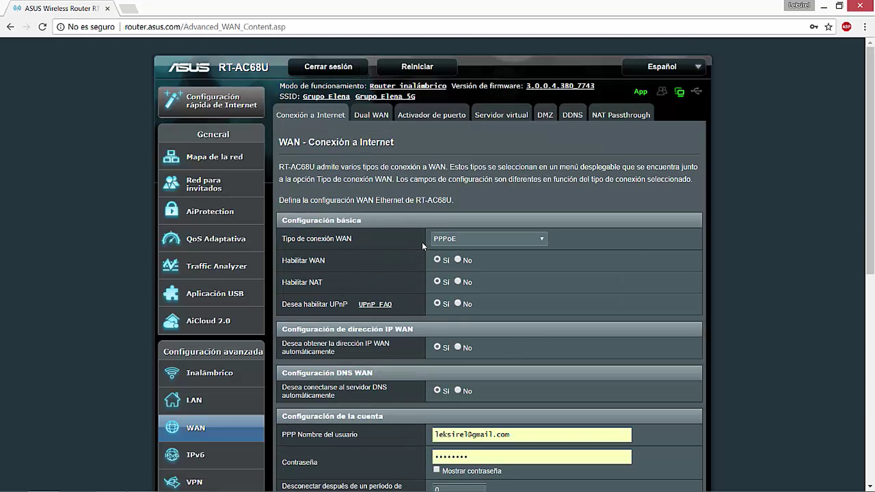Open the guest network users status icon

tap(662, 92)
